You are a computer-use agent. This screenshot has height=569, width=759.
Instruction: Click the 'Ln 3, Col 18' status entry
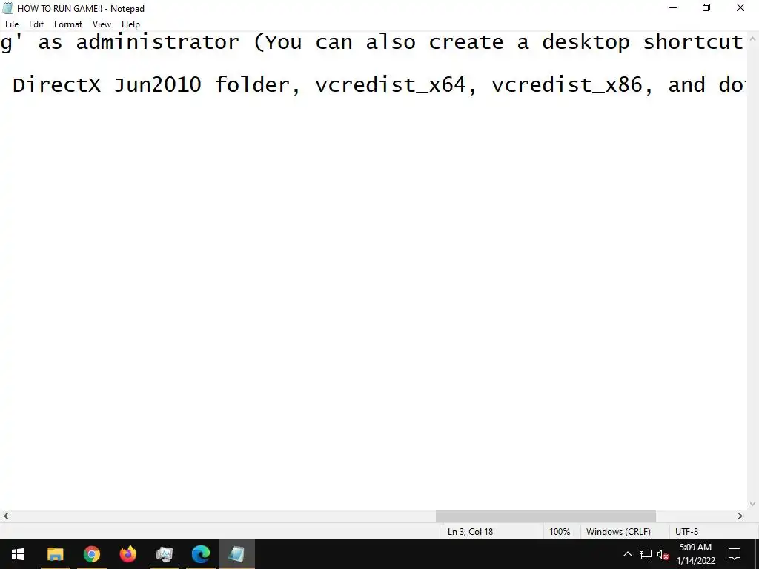(470, 531)
